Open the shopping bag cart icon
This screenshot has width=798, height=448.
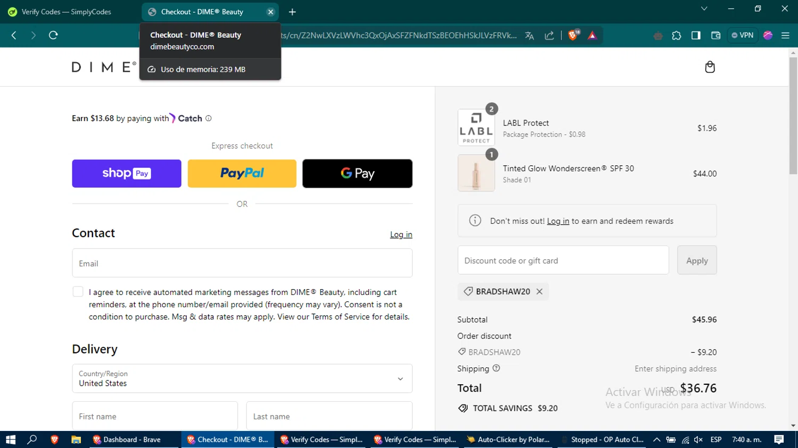tap(710, 67)
